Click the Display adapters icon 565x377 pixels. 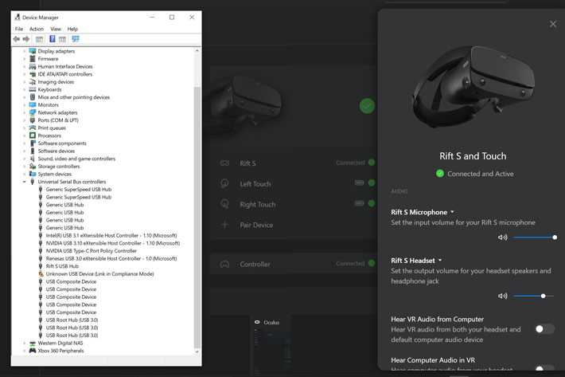33,51
